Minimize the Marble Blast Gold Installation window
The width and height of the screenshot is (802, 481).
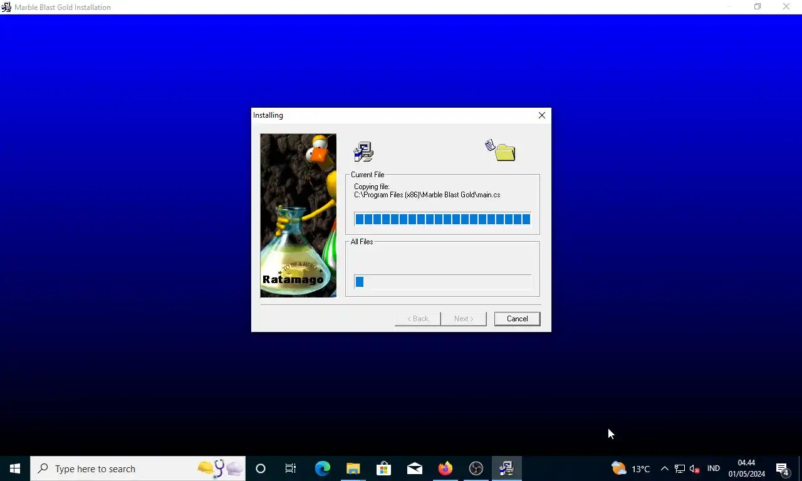pos(729,7)
